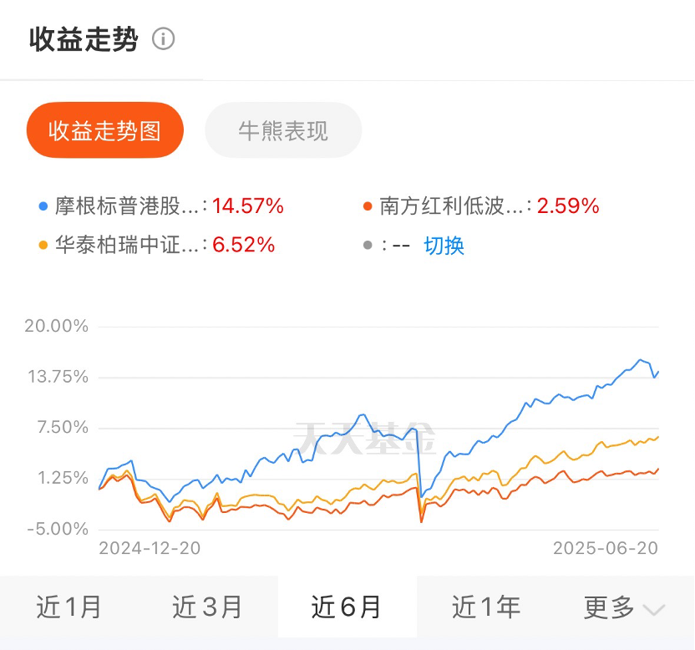Screen dimensions: 695x650
Task: Select the 近3月 period tab
Action: (x=207, y=607)
